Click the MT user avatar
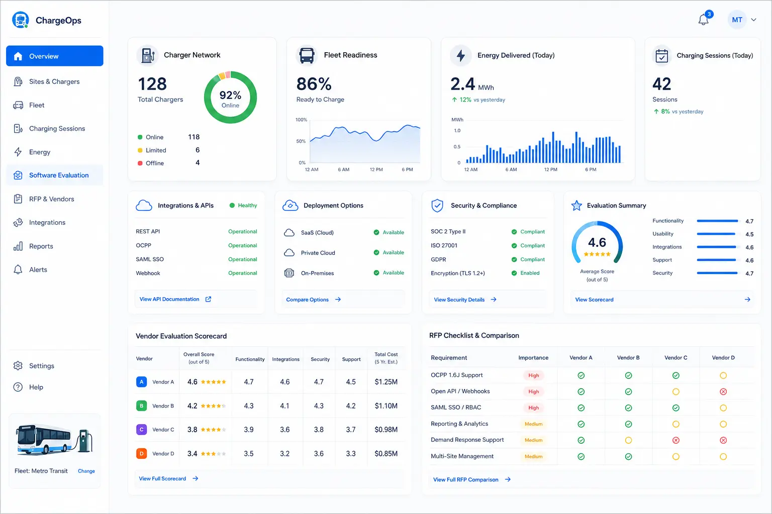 coord(737,20)
